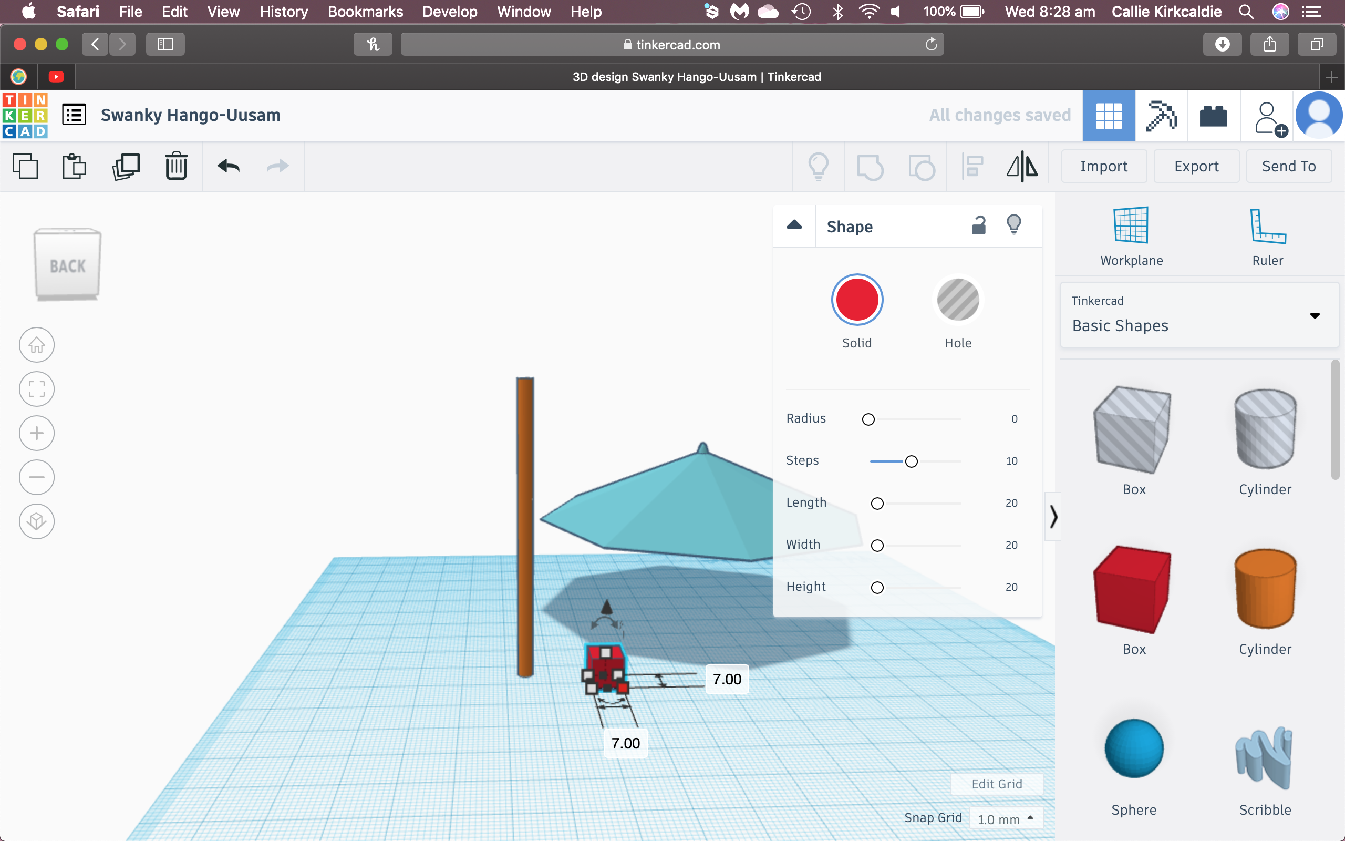
Task: Click the Export button
Action: 1196,166
